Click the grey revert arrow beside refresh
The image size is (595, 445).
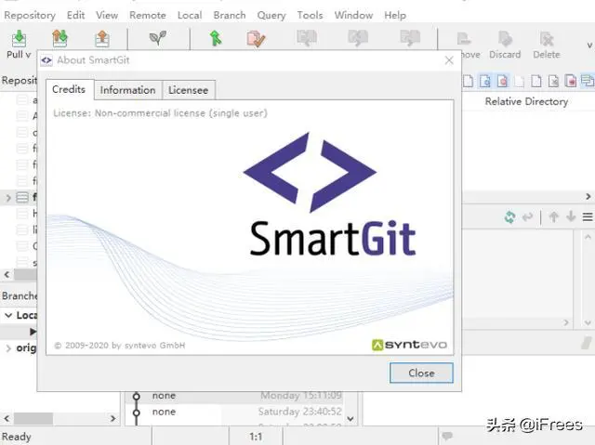527,216
